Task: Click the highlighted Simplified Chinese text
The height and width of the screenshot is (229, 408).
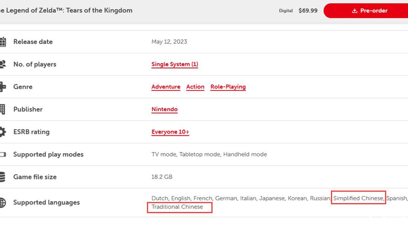Action: (358, 198)
